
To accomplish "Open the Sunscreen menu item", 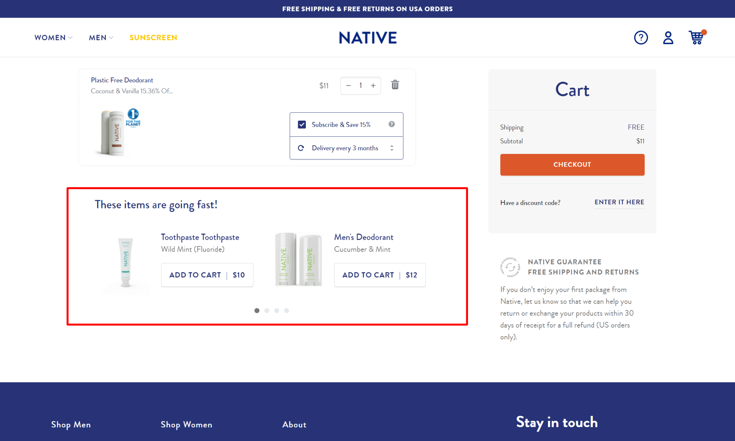I will coord(153,38).
